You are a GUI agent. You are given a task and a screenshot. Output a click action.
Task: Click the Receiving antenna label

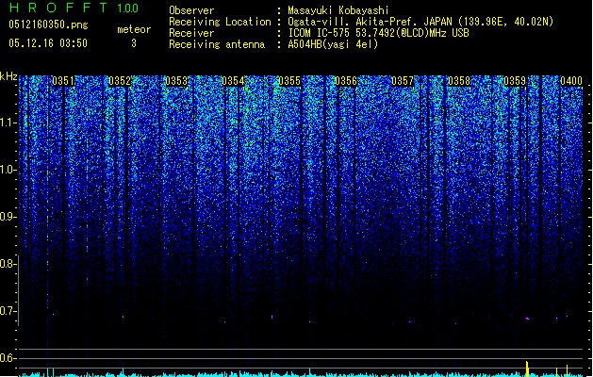tap(217, 44)
